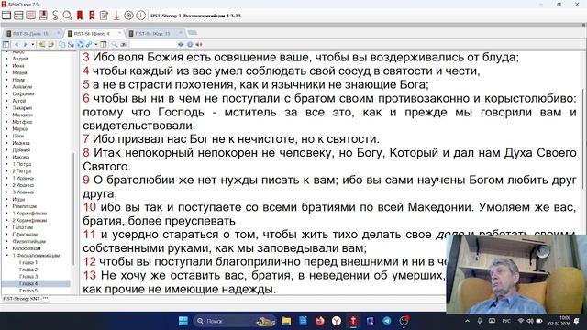Go forward with the right arrow
The height and width of the screenshot is (330, 587).
tap(26, 45)
